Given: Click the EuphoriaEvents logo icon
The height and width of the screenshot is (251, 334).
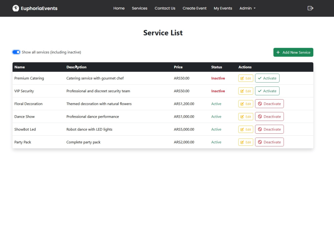Looking at the screenshot, I should tap(16, 8).
